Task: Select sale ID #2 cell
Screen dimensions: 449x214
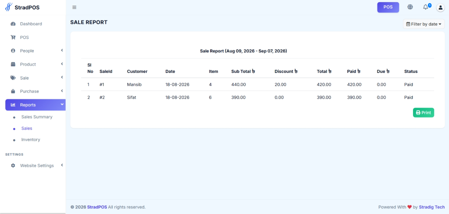Action: 102,97
